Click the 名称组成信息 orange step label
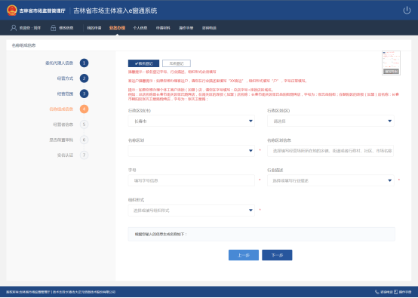The width and height of the screenshot is (418, 298). [61, 109]
